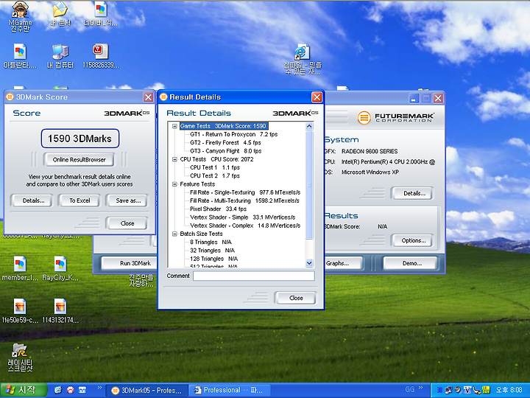The width and height of the screenshot is (530, 398).
Task: Click the Result Details window title icon
Action: click(163, 97)
